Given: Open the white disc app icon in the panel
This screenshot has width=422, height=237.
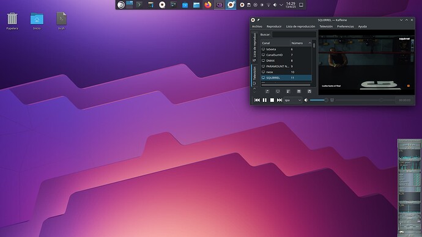Looking at the screenshot, I should (162, 5).
